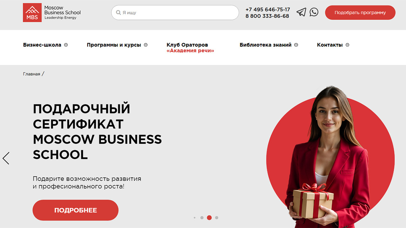This screenshot has width=406, height=228.
Task: Click the MBS red logo
Action: point(32,12)
